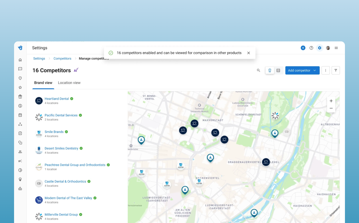Viewport: 359px width, 223px height.
Task: Open the reviews star sidebar icon
Action: [20, 87]
